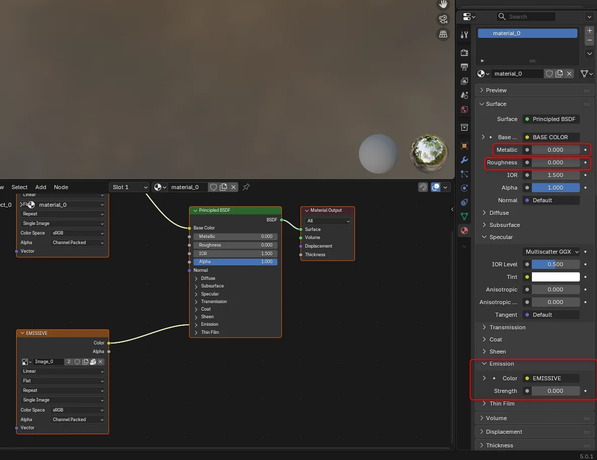Expand the Transmission panel in properties
Screen dimensions: 597x460
(x=507, y=327)
